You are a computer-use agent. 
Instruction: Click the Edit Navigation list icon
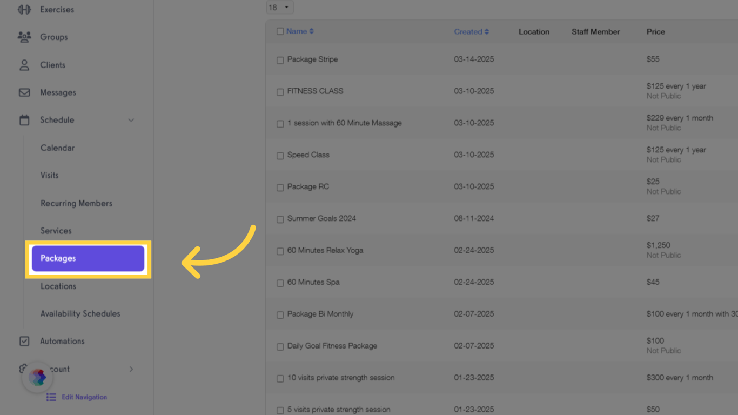point(51,397)
